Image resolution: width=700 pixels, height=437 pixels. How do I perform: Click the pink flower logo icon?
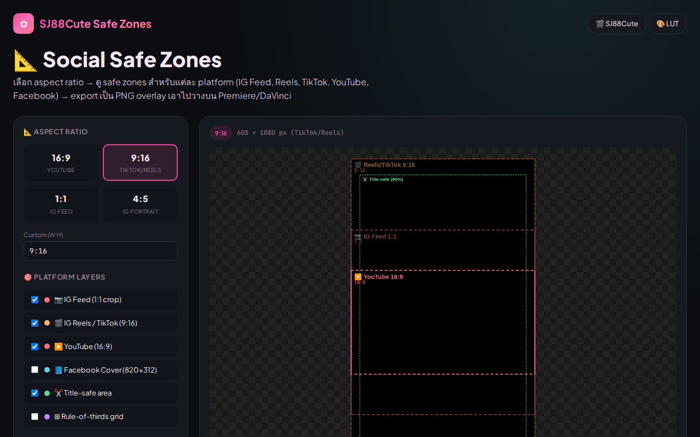[24, 23]
